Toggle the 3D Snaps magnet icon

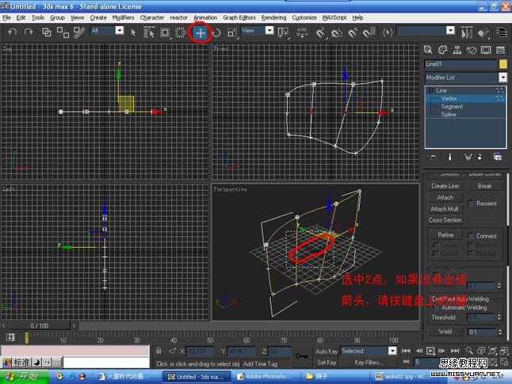coord(320,32)
